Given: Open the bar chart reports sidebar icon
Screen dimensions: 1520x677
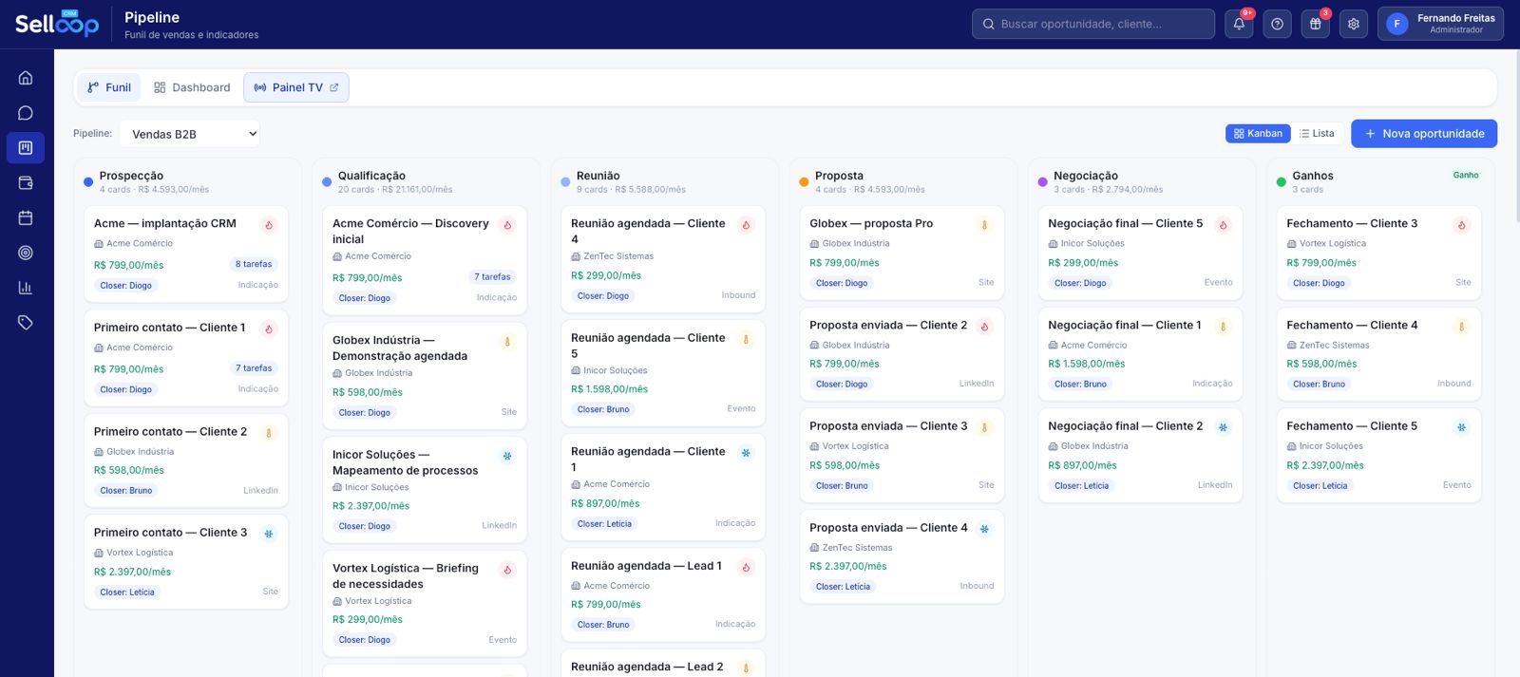Looking at the screenshot, I should click(x=26, y=288).
